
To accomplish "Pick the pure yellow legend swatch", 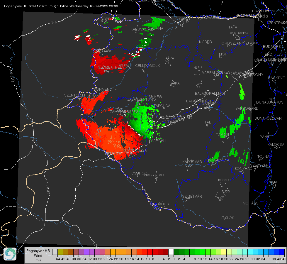I will 224,252.
